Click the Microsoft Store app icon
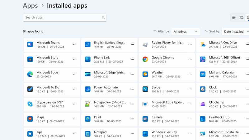Viewport: 249px width, 140px height. 30,59
